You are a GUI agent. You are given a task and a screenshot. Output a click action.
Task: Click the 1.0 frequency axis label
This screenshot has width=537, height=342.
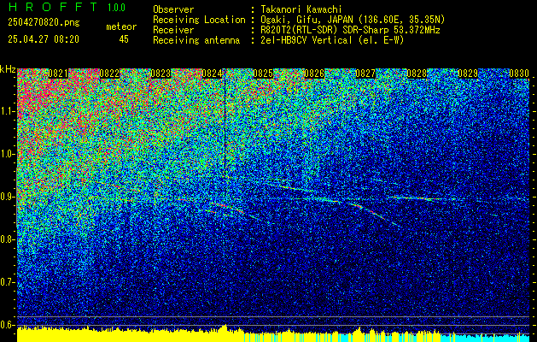click(8, 154)
